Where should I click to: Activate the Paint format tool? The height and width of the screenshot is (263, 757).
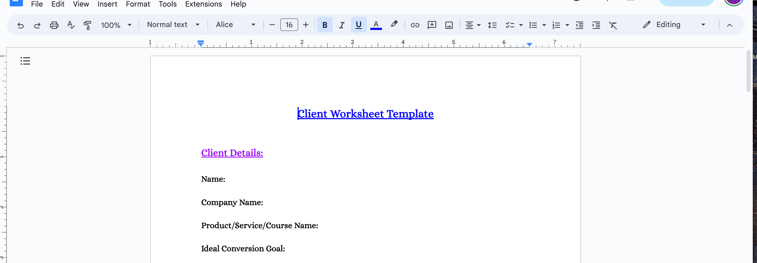[x=87, y=25]
